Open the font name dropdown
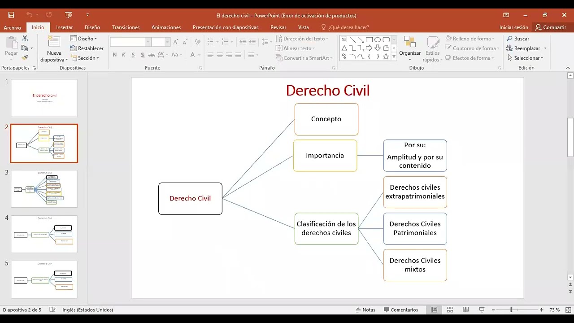Screen dimensions: 574x323 click(148, 42)
